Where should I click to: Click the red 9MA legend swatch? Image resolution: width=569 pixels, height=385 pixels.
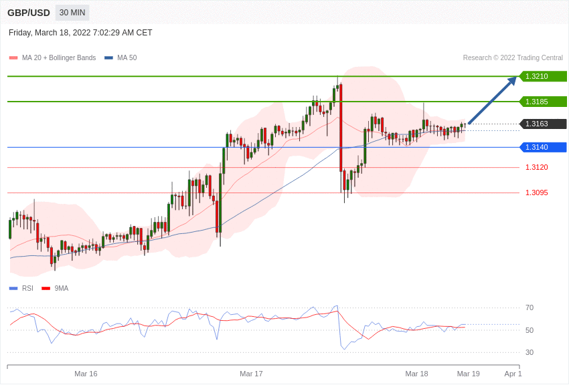[46, 289]
